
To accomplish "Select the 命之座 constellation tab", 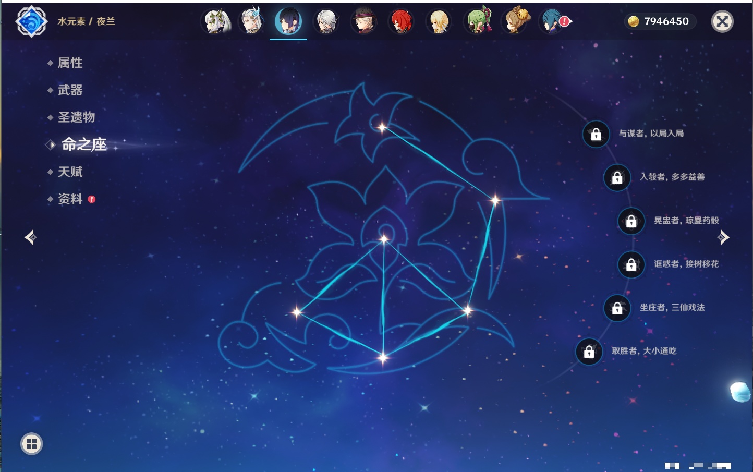I will (83, 144).
